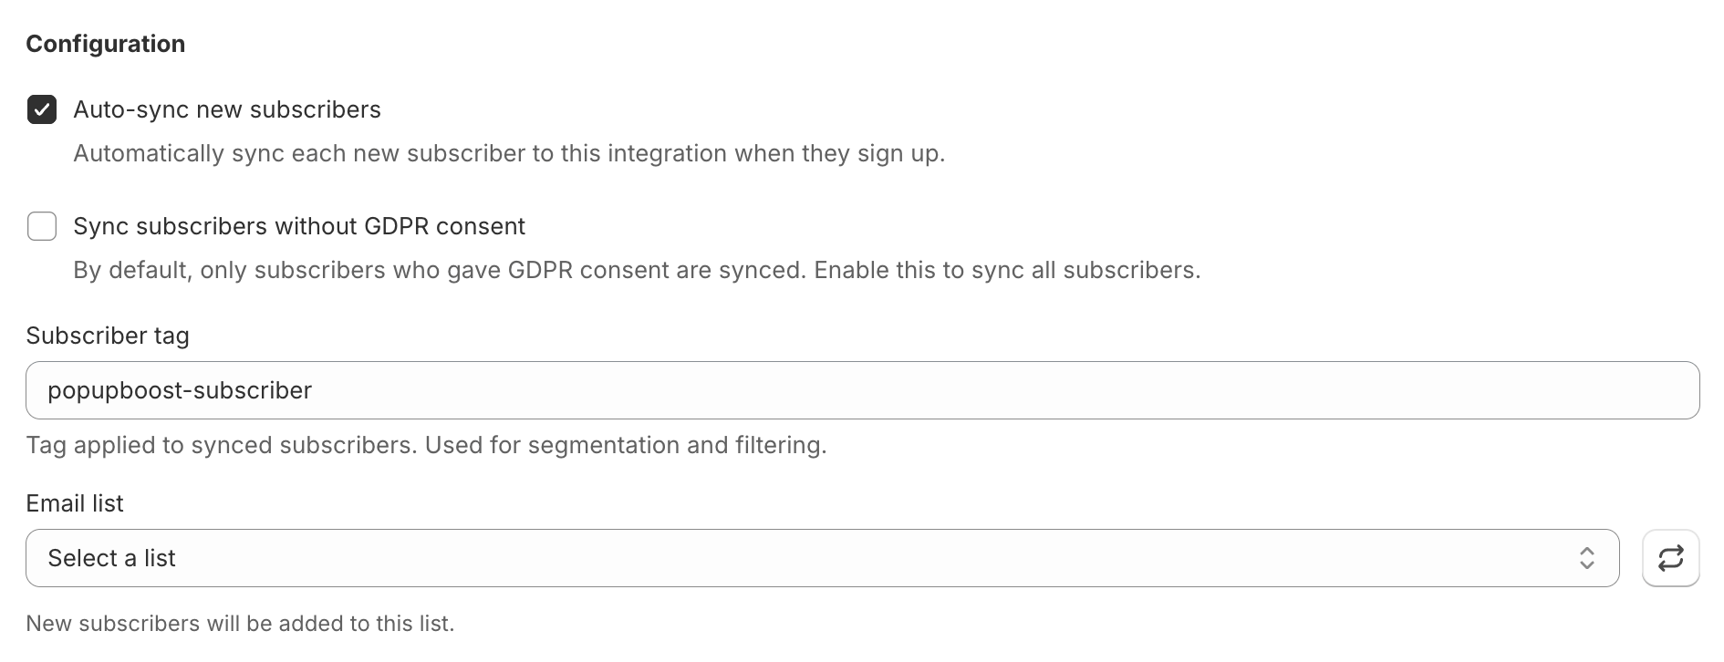Viewport: 1724px width, 662px height.
Task: Disable Auto-sync new subscribers checkbox
Action: (x=42, y=109)
